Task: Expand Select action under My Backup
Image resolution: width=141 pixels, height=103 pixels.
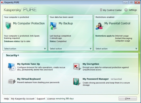Action: point(70,49)
